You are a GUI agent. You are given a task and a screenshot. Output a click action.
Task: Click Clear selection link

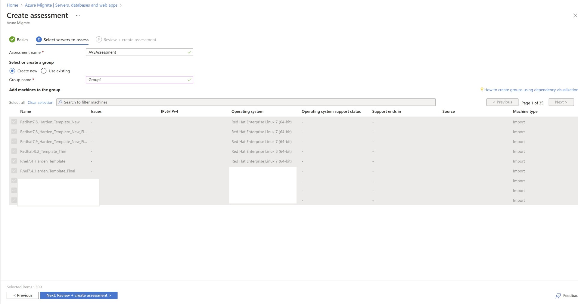click(40, 103)
